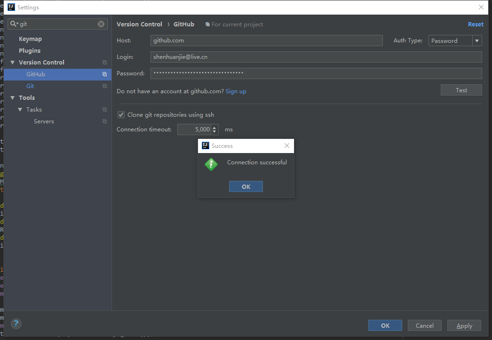Click IntelliJ logo in Settings title bar
Viewport: 492px width, 340px height.
[x=11, y=7]
